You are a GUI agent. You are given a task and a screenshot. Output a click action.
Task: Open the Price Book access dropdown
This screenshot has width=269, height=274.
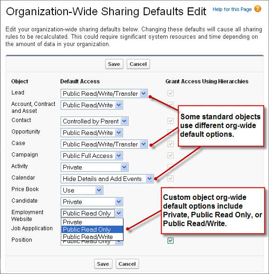(82, 190)
